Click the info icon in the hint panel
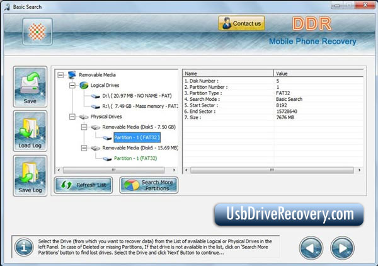378x266 pixels. 24,247
